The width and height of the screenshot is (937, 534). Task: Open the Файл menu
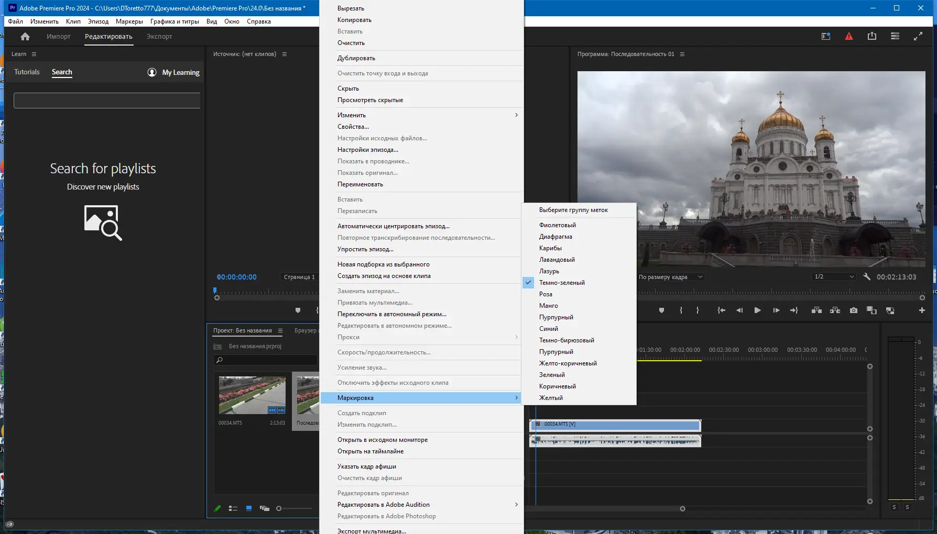click(16, 21)
